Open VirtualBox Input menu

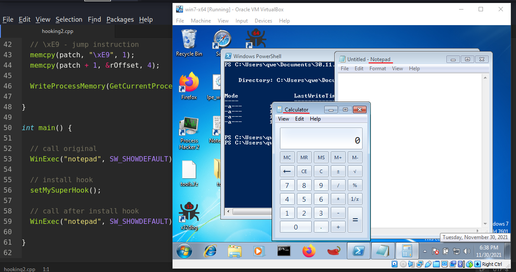[242, 21]
